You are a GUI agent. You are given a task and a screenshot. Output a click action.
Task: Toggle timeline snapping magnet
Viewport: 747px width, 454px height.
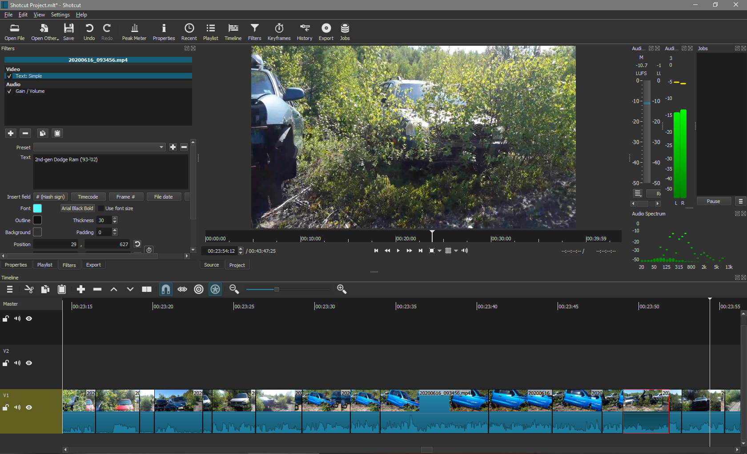click(166, 289)
